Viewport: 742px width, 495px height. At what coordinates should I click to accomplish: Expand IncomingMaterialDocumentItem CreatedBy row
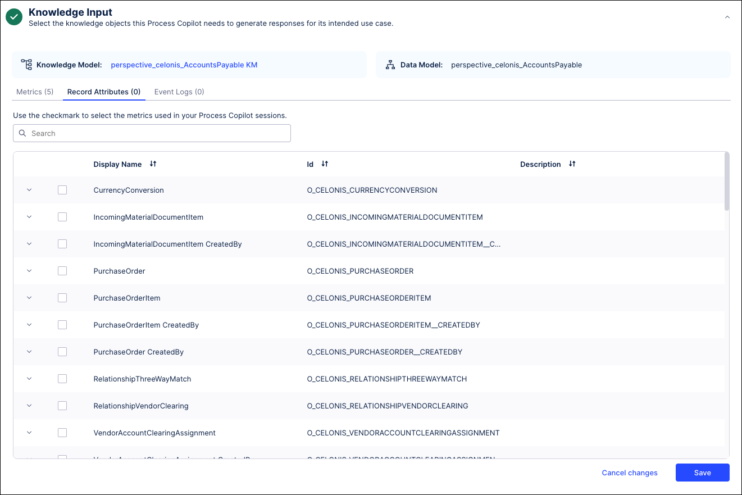(29, 244)
